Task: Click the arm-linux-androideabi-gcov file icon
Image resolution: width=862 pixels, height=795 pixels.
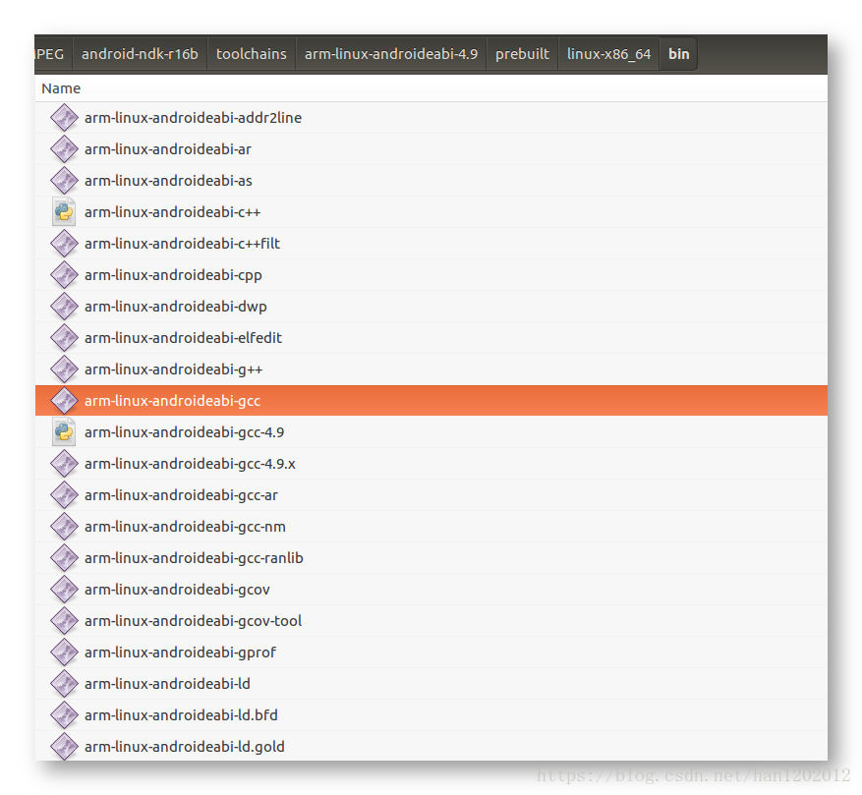Action: [x=64, y=590]
